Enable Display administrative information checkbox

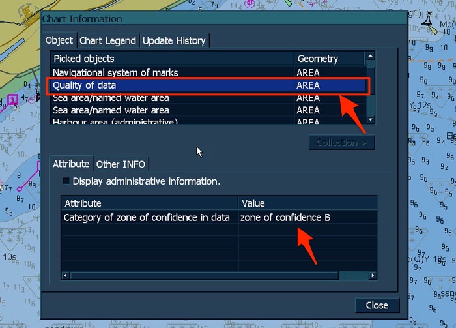(66, 181)
